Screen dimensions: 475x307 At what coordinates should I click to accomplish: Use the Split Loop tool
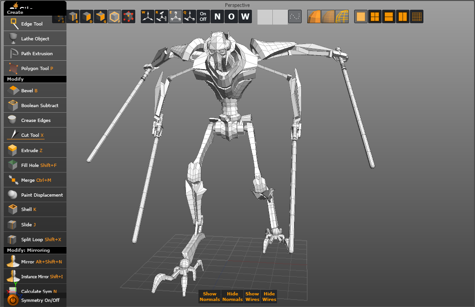35,239
